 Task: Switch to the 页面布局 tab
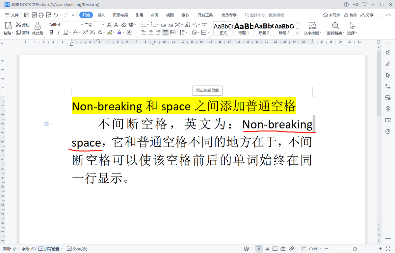[120, 15]
